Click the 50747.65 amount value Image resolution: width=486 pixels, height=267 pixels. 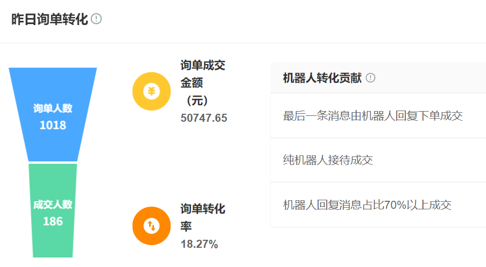204,118
